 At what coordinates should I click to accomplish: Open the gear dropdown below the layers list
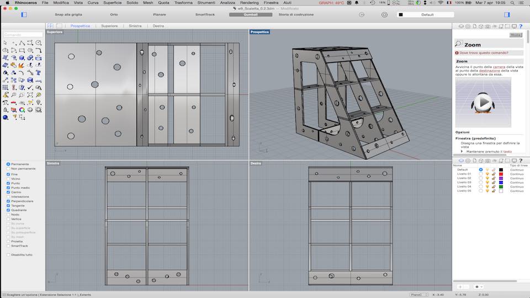tap(478, 287)
